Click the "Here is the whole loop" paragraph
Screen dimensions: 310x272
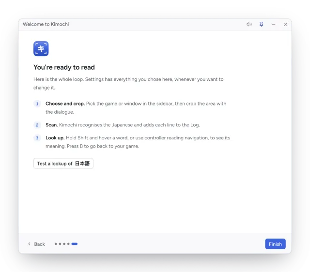click(128, 83)
